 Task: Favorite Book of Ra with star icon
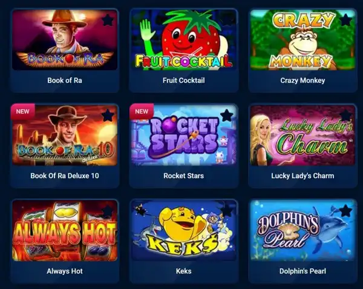(x=108, y=21)
